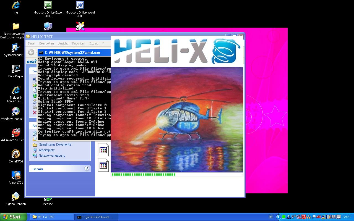Viewport: 354px width, 221px height.
Task: Open the magnifier tray icon
Action: click(x=314, y=217)
